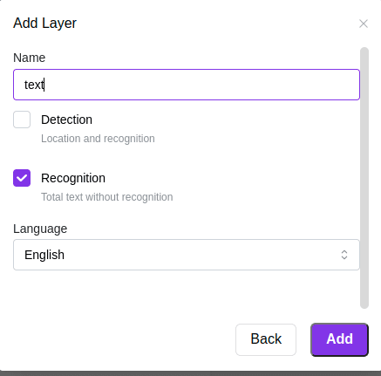Close the Add Layer dialog
381x376 pixels.
click(x=364, y=24)
